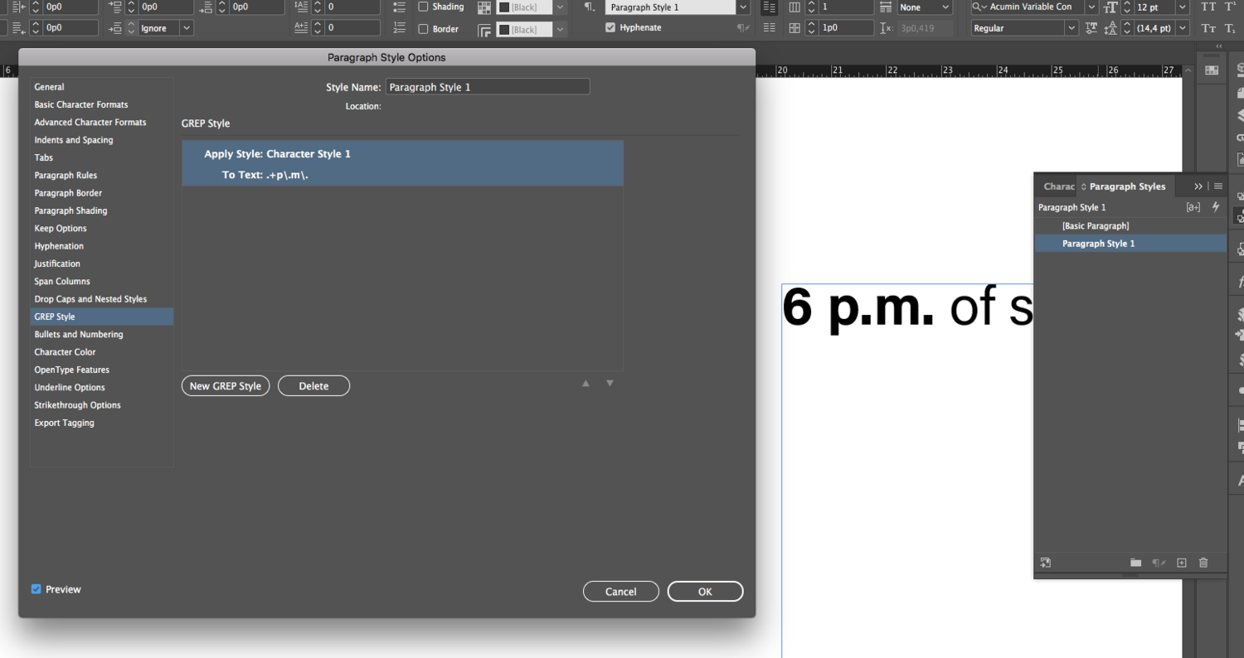1244x658 pixels.
Task: Open the Paragraph Style 1 dropdown in control bar
Action: point(744,7)
